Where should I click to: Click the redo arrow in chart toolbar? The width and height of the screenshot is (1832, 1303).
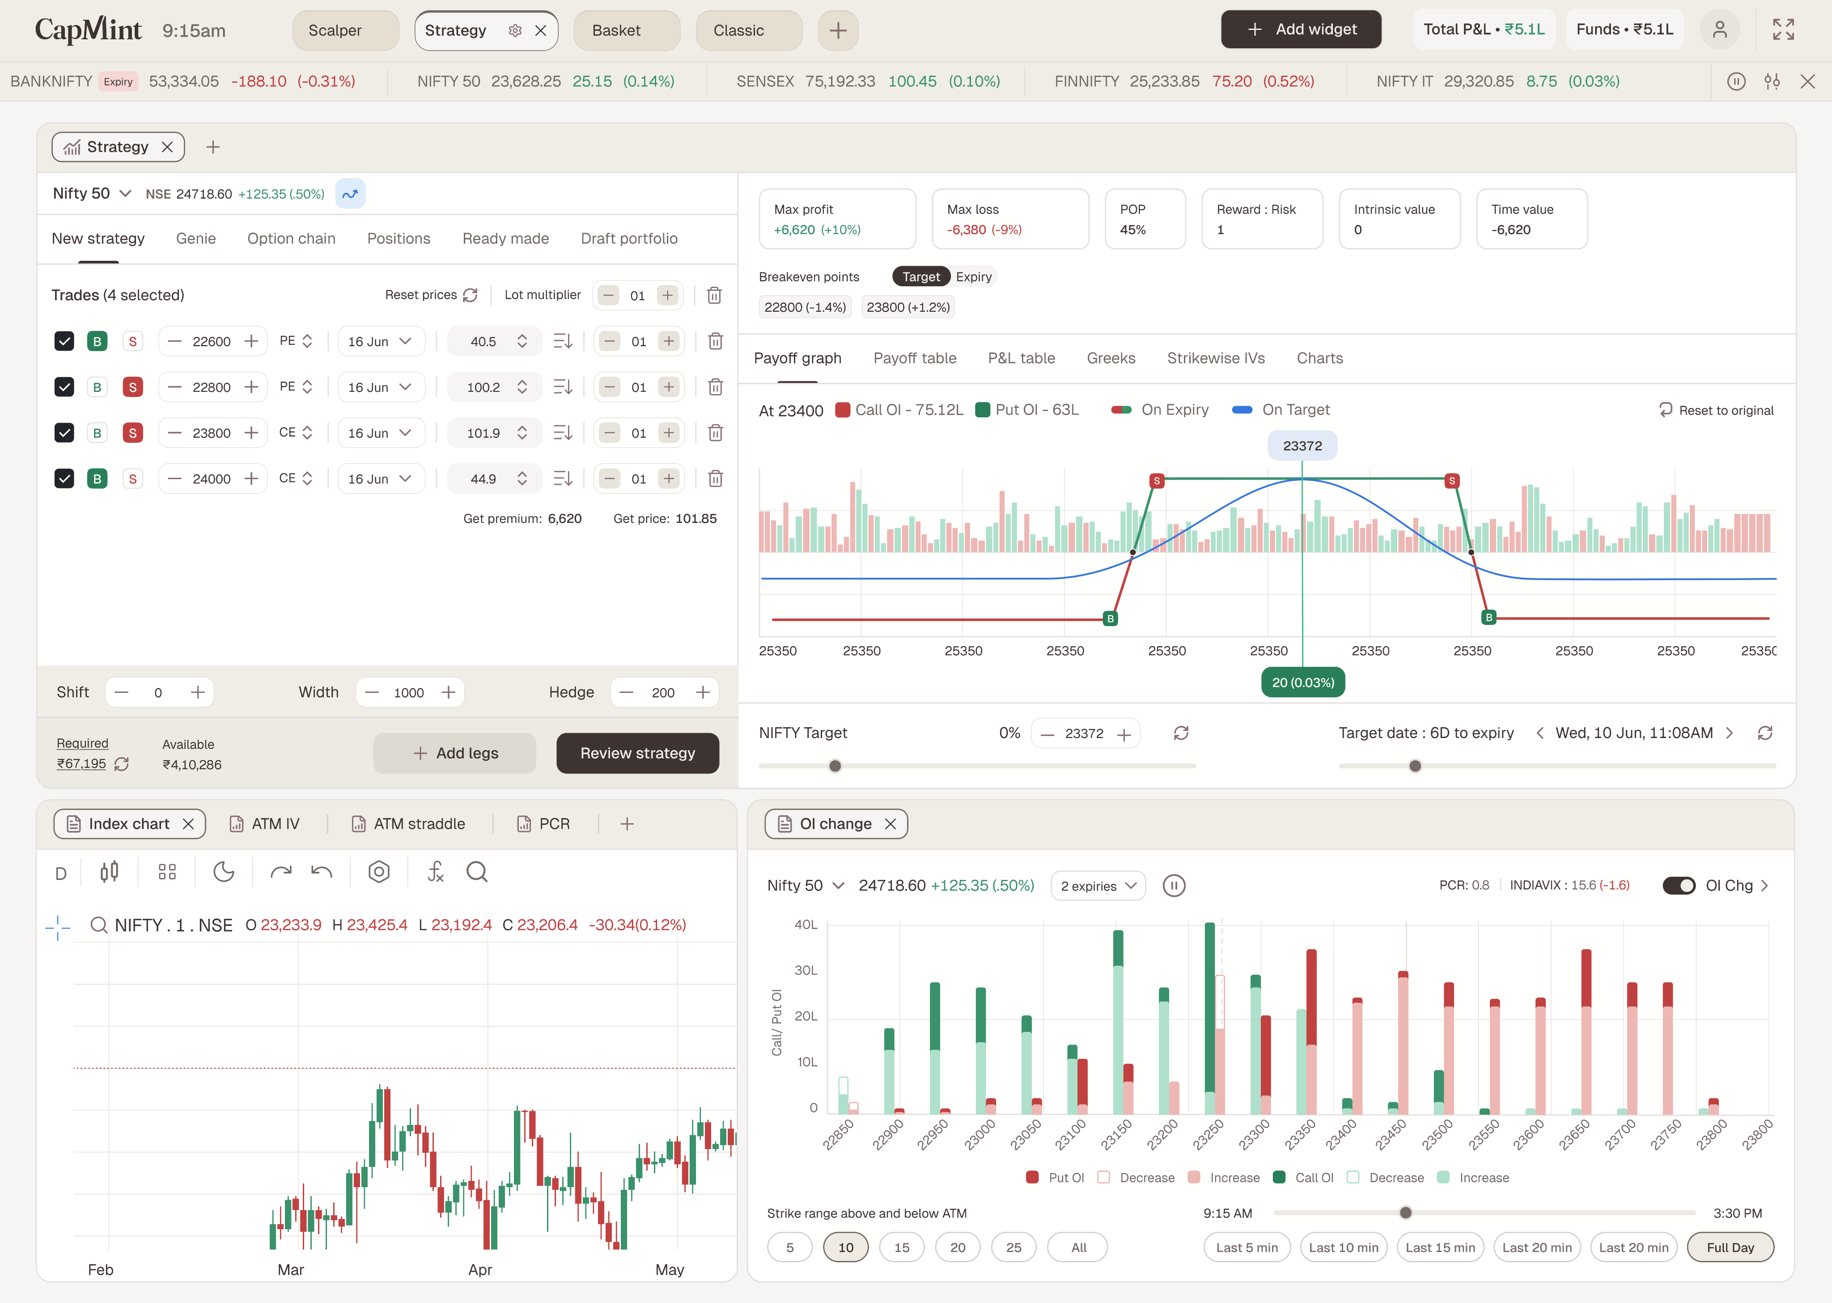tap(281, 872)
